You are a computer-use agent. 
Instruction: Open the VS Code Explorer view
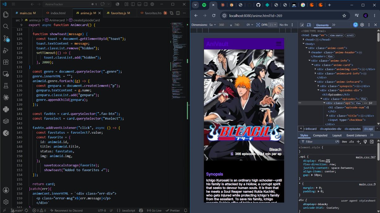pos(5,15)
